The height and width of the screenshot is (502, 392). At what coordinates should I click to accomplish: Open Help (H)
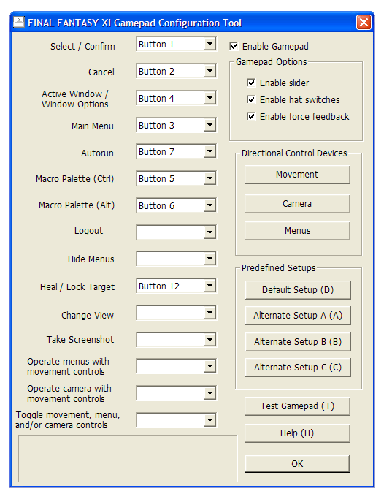click(297, 433)
